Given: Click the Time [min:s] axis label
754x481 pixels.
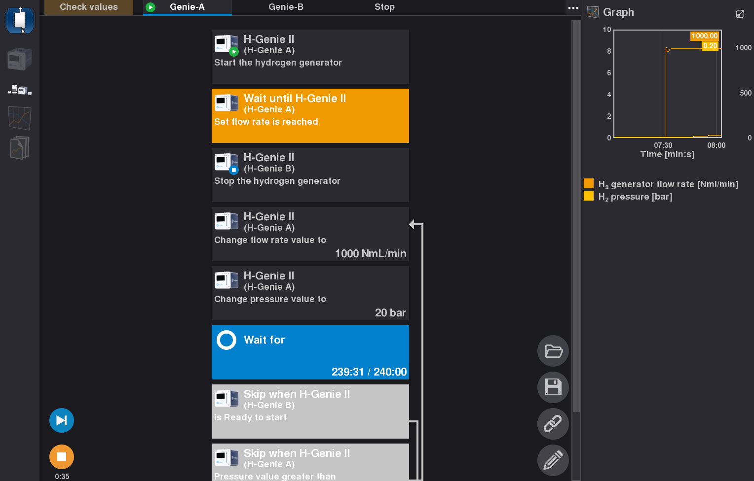Looking at the screenshot, I should tap(667, 154).
